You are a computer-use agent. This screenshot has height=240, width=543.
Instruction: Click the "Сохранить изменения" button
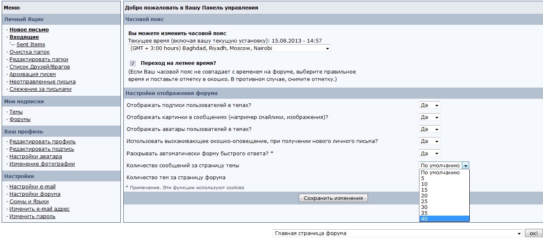pos(333,198)
